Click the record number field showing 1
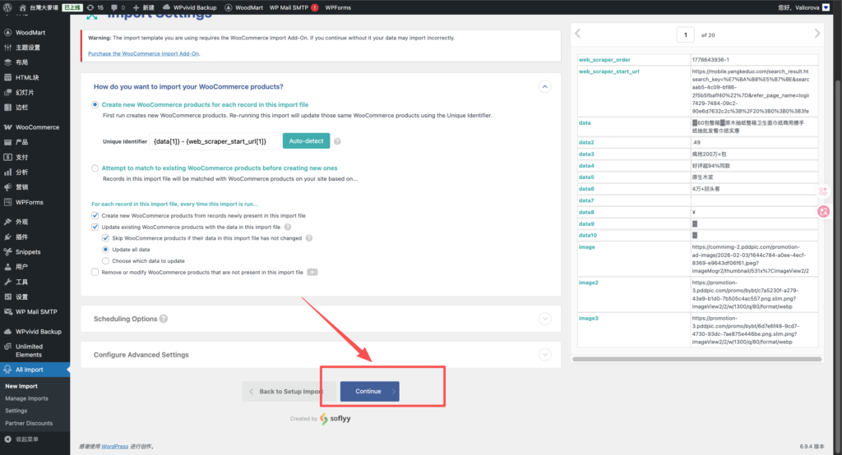Image resolution: width=842 pixels, height=455 pixels. pos(685,34)
